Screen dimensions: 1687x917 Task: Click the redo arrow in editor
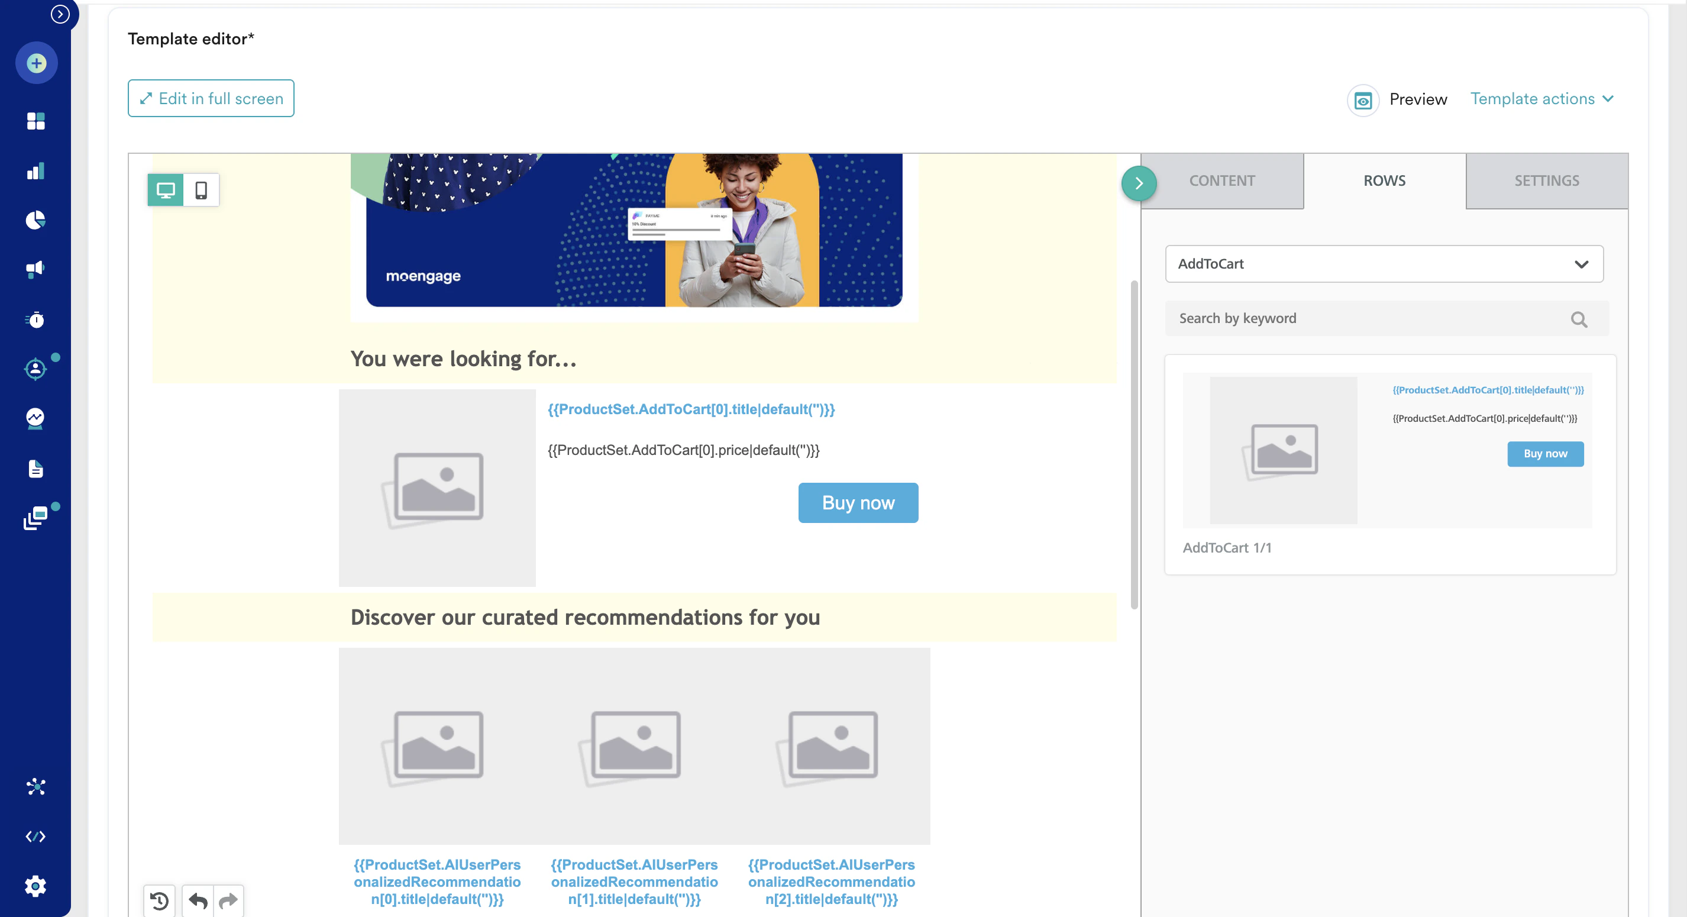(228, 901)
